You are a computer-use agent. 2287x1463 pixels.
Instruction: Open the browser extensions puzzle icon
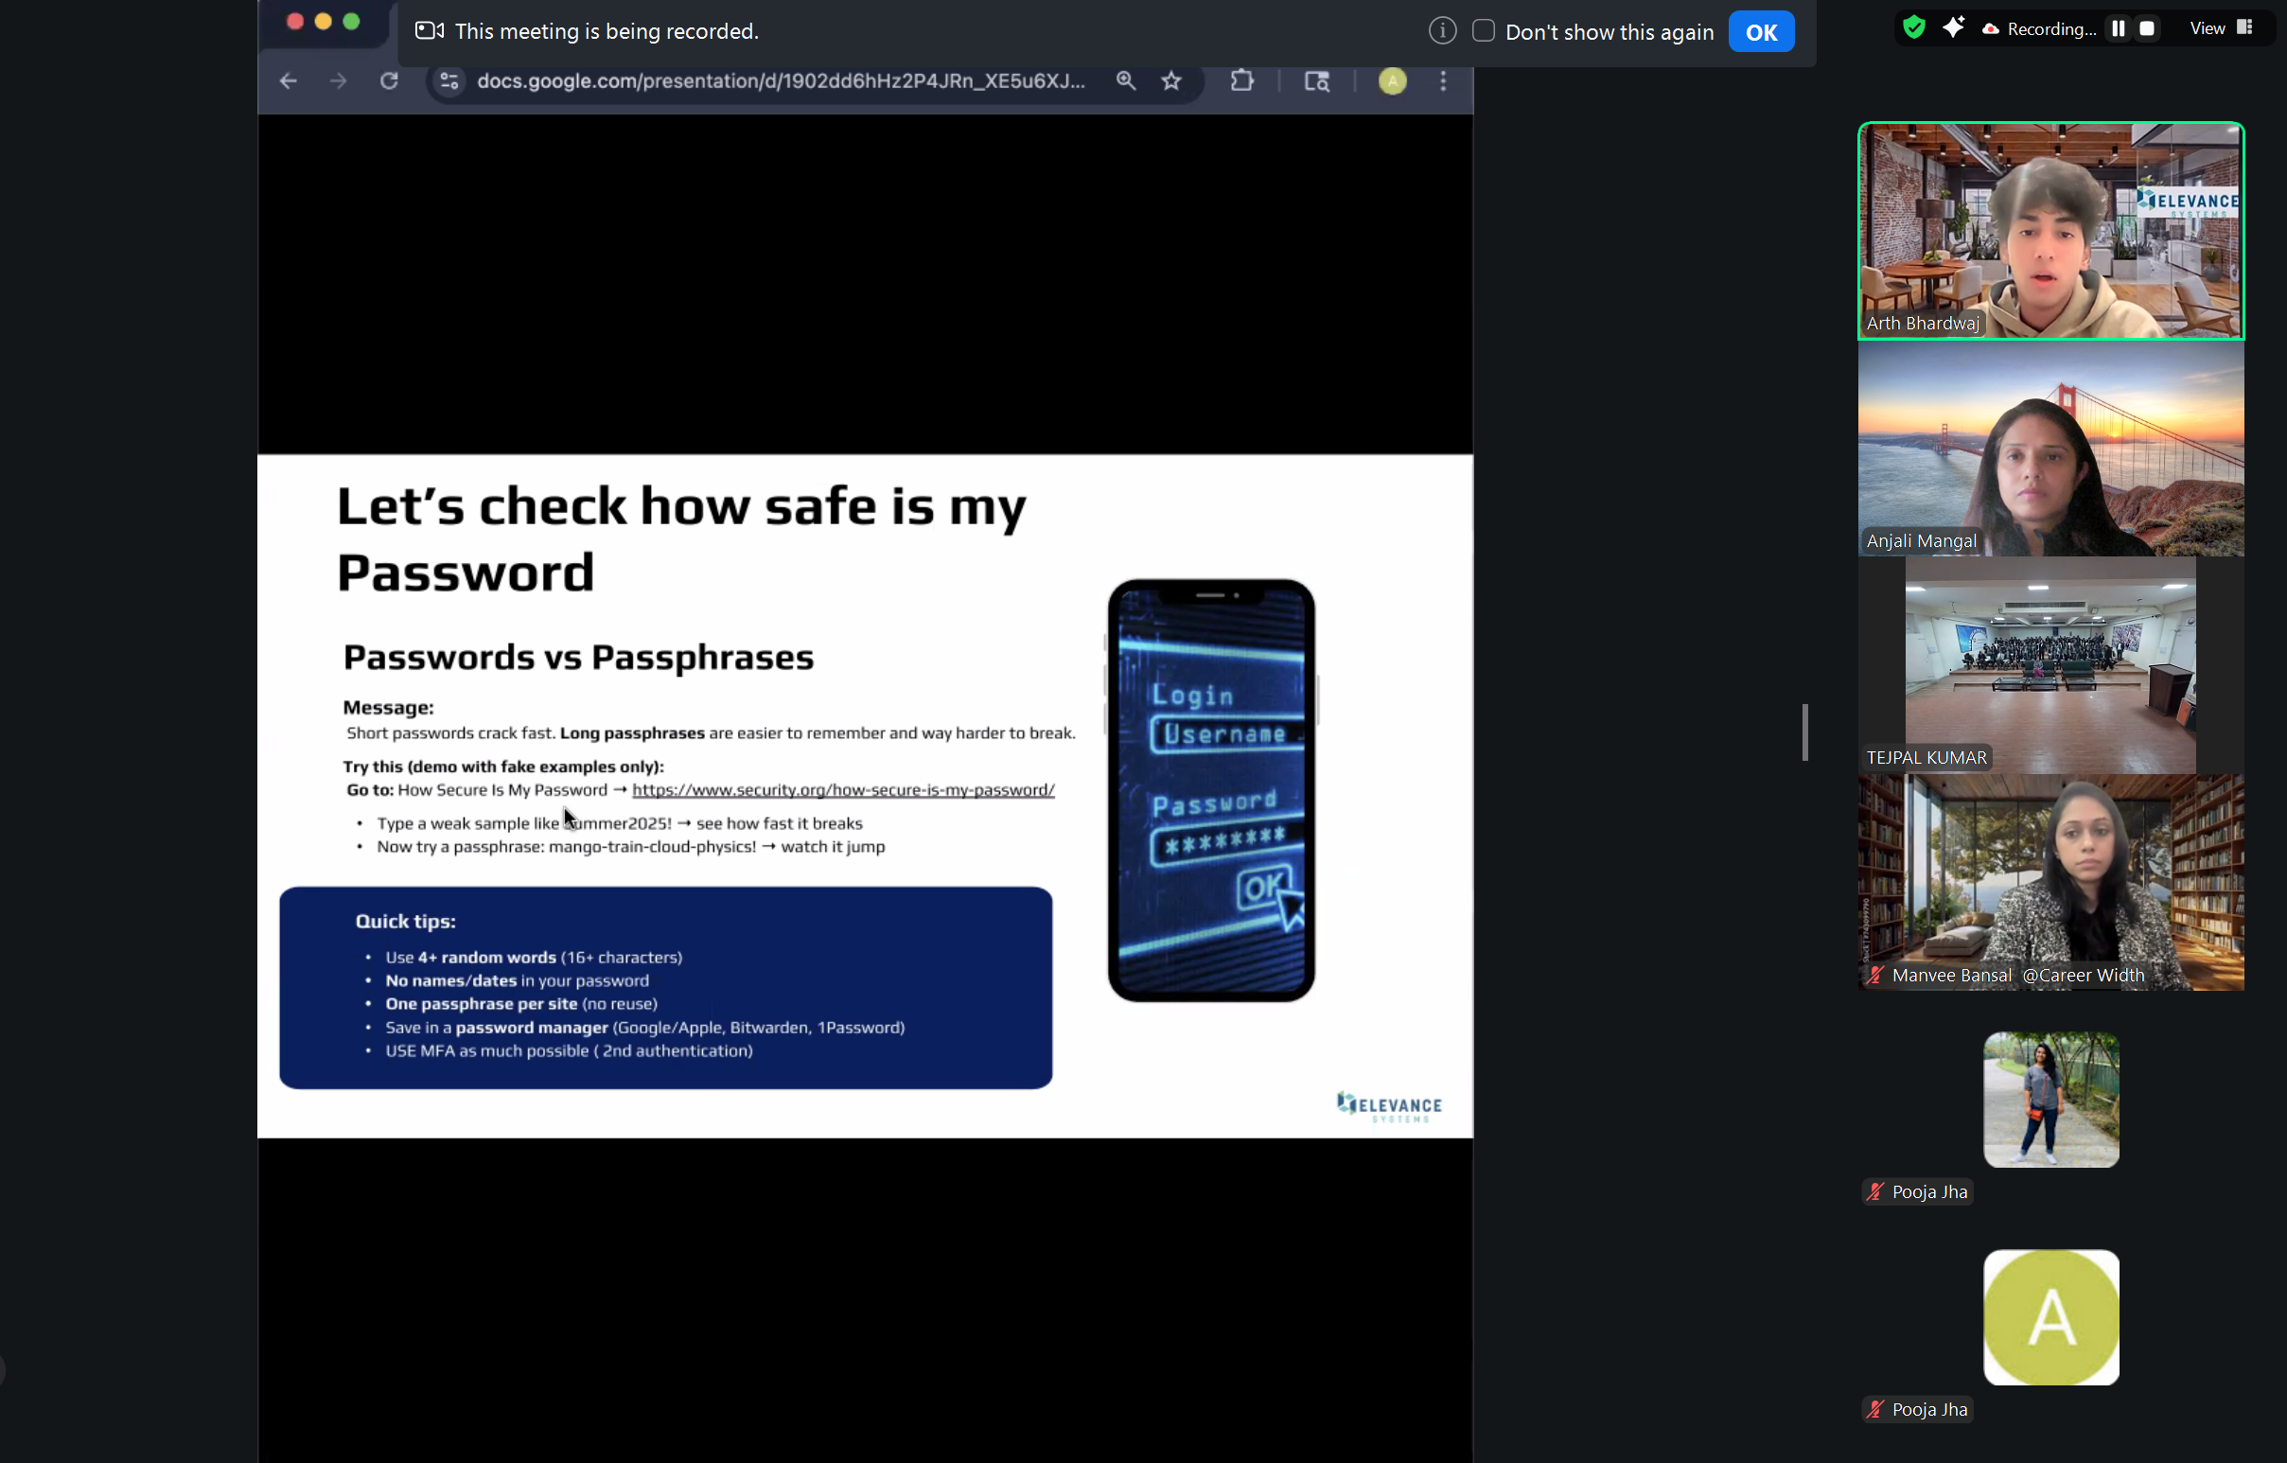point(1241,80)
